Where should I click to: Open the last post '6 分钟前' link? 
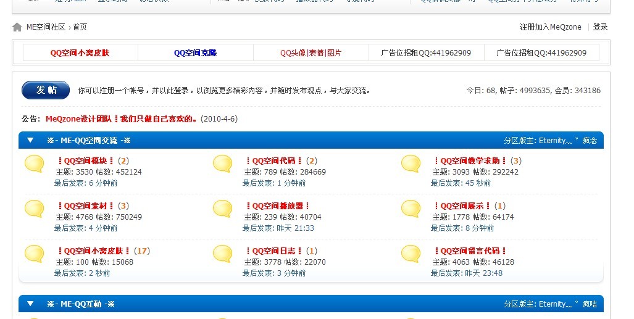pyautogui.click(x=103, y=183)
